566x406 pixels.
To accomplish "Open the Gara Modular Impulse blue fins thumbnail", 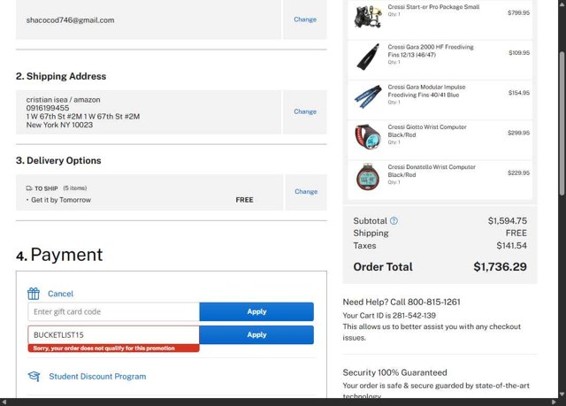I will click(368, 96).
